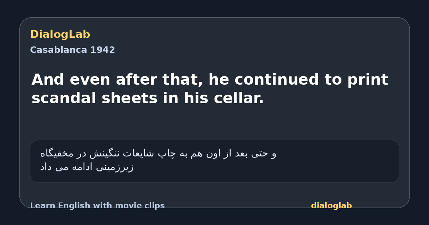
Task: Select the word "in" before his cellar
Action: 171,98
